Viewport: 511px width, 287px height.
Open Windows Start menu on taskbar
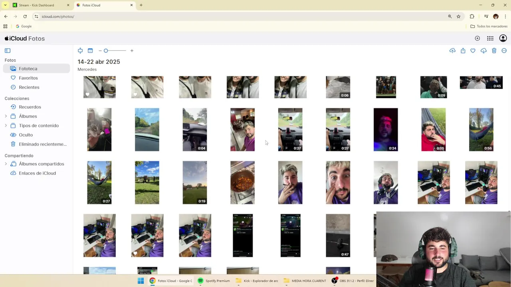coord(141,281)
